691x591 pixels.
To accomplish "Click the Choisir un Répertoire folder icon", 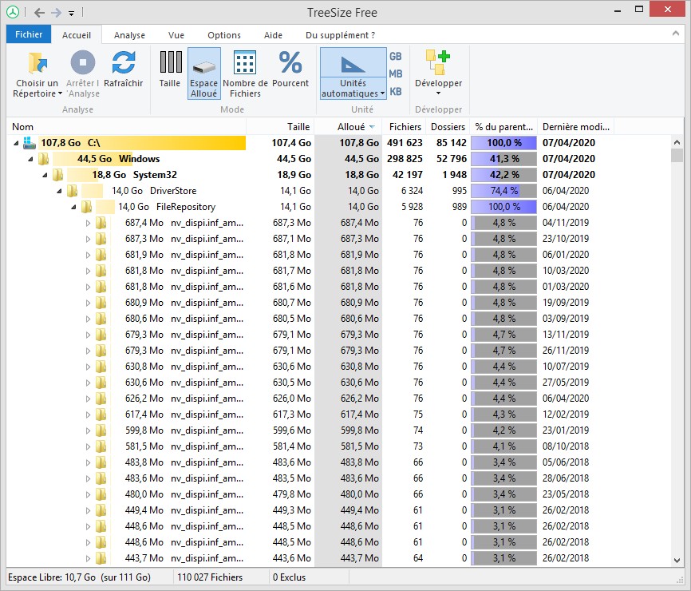I will [38, 63].
